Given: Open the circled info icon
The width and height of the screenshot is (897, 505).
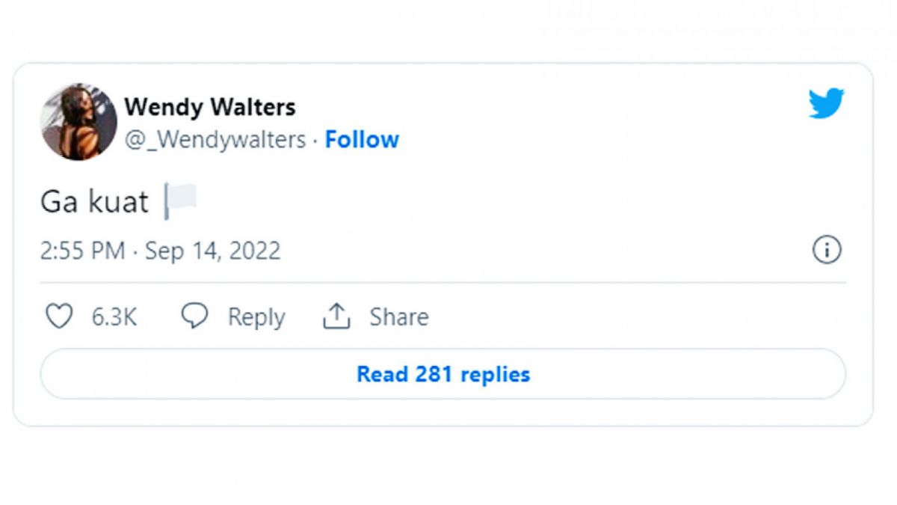Looking at the screenshot, I should coord(826,250).
